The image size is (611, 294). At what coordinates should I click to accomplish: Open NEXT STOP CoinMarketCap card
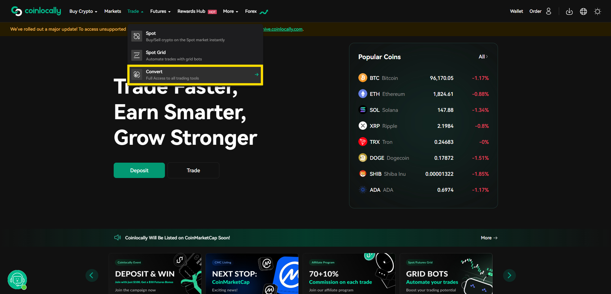click(252, 274)
